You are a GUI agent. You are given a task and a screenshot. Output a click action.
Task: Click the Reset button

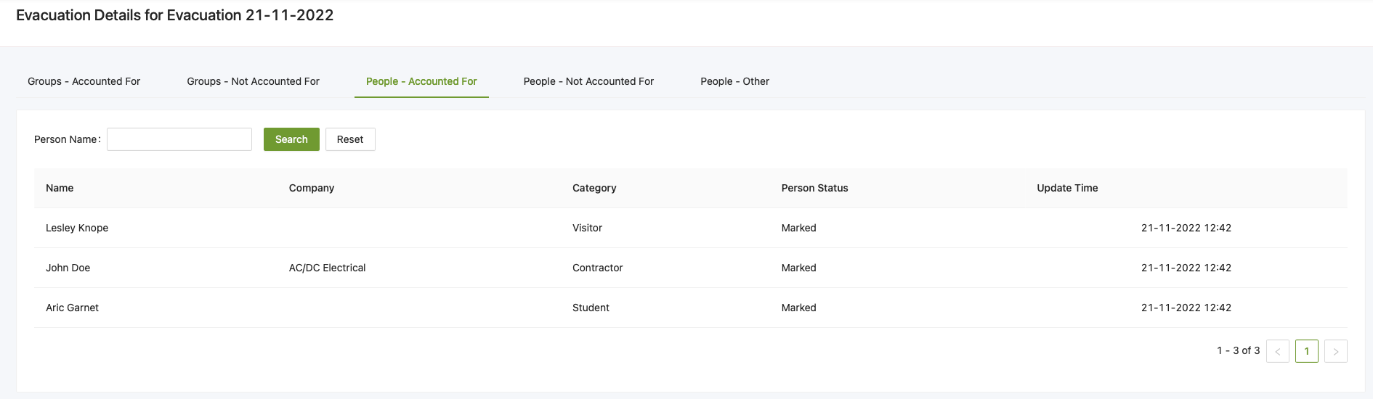[350, 139]
